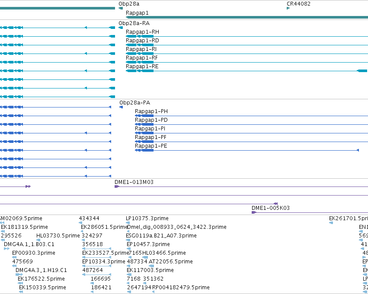The width and height of the screenshot is (368, 294).
Task: Select the DMG4A.1_1.B03.C1 label
Action: 29,244
